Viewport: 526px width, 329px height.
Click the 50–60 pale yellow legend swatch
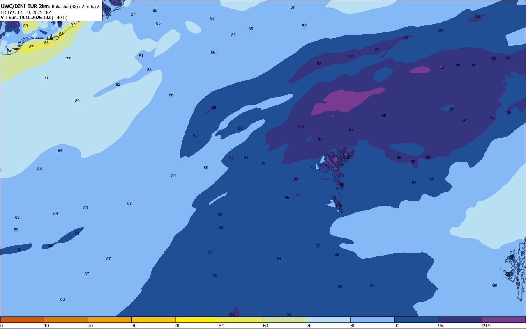point(241,320)
